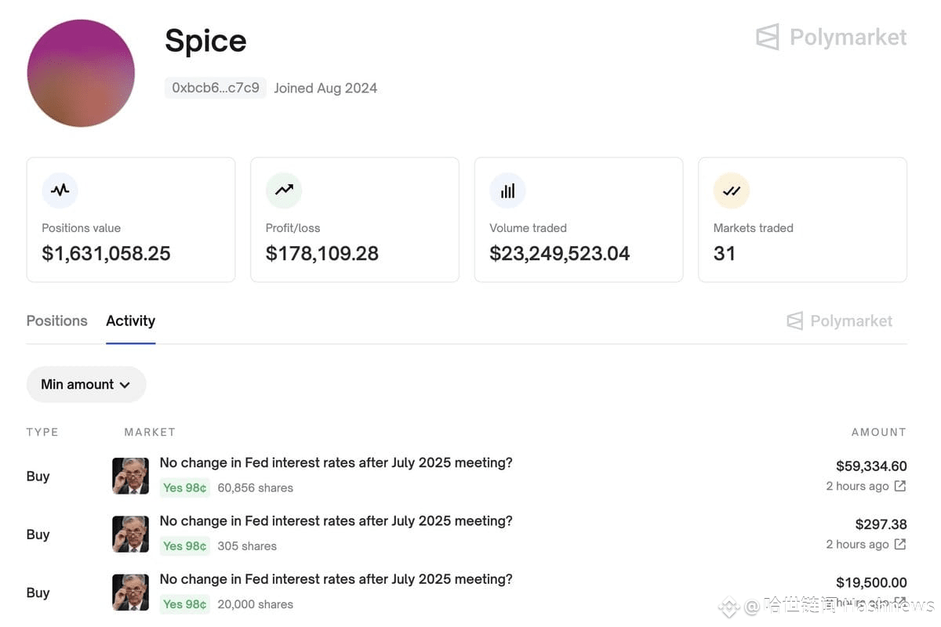Screen dimensions: 941x627
Task: Click Powell thumbnail in third trade row
Action: click(130, 593)
